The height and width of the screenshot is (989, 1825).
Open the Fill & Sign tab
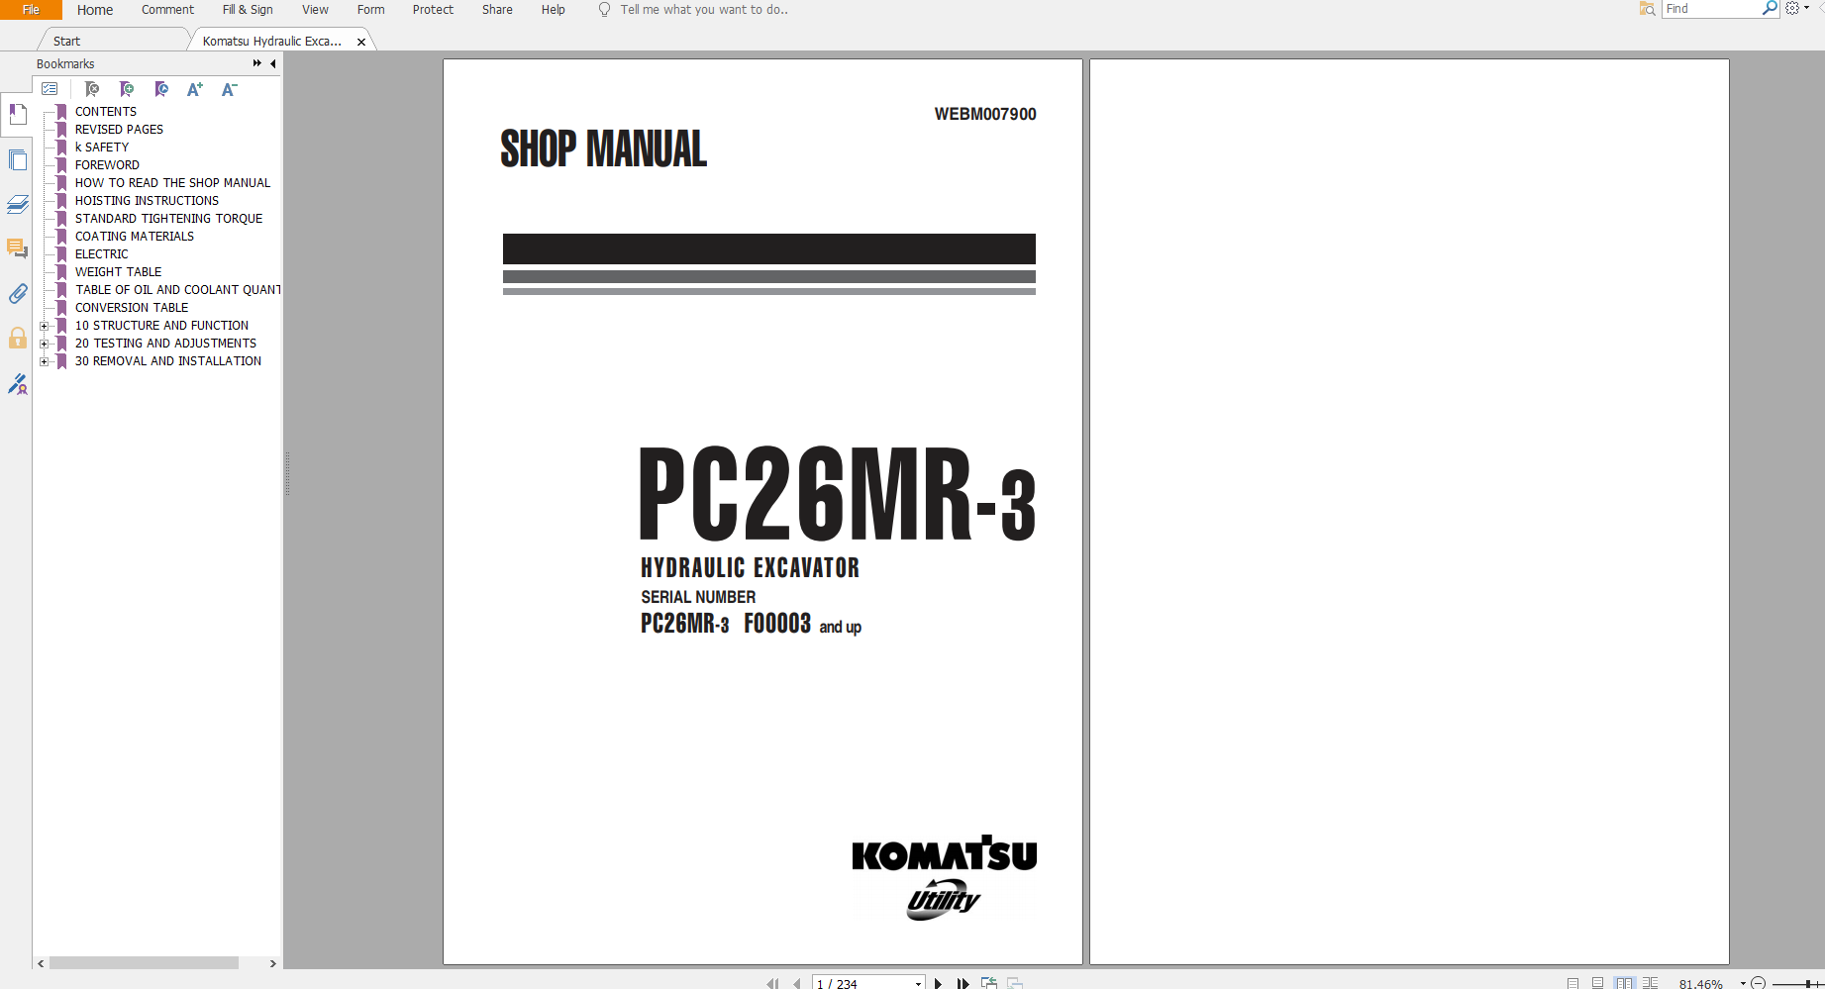coord(248,10)
